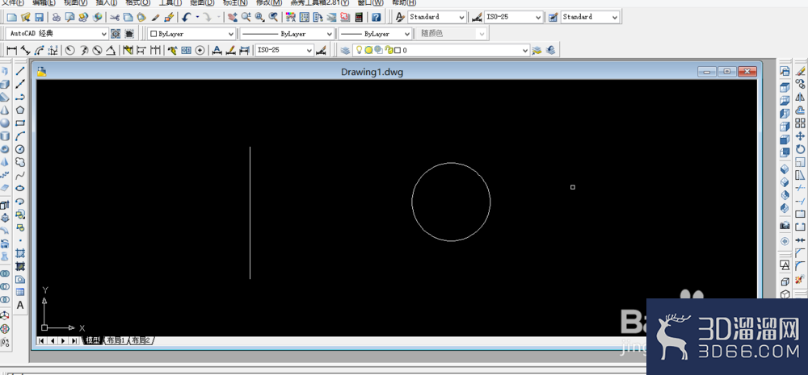Select the Multiline Text A tool
This screenshot has width=808, height=375.
(20, 305)
